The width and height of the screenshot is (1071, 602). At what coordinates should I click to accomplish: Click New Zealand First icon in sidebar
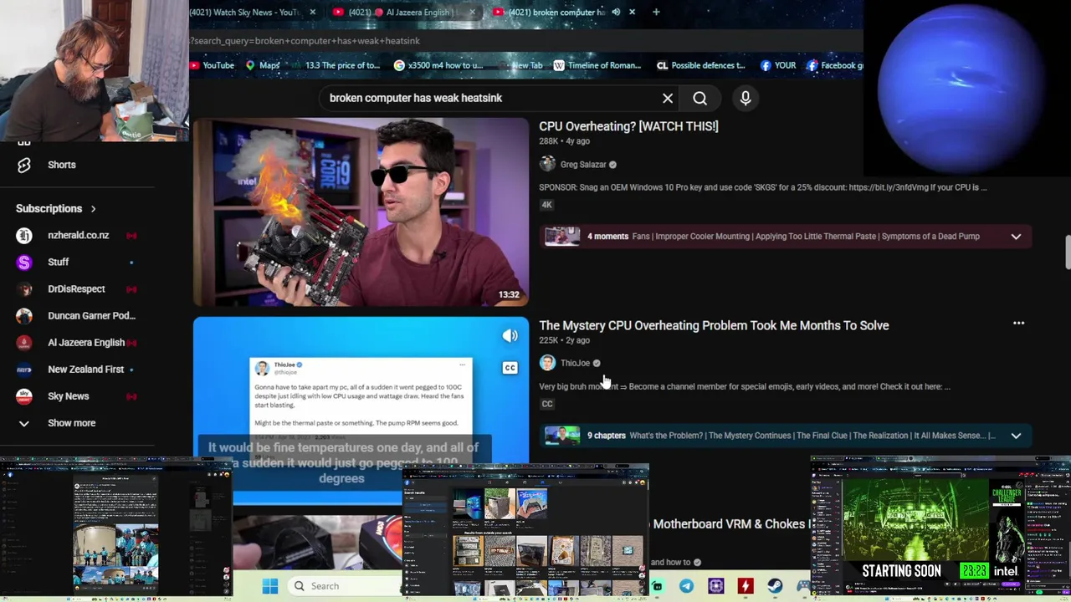[24, 369]
